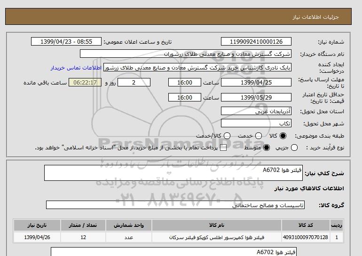The image size is (362, 256).
Task: Click the ساعت باقی مانده label
Action: click(x=45, y=83)
